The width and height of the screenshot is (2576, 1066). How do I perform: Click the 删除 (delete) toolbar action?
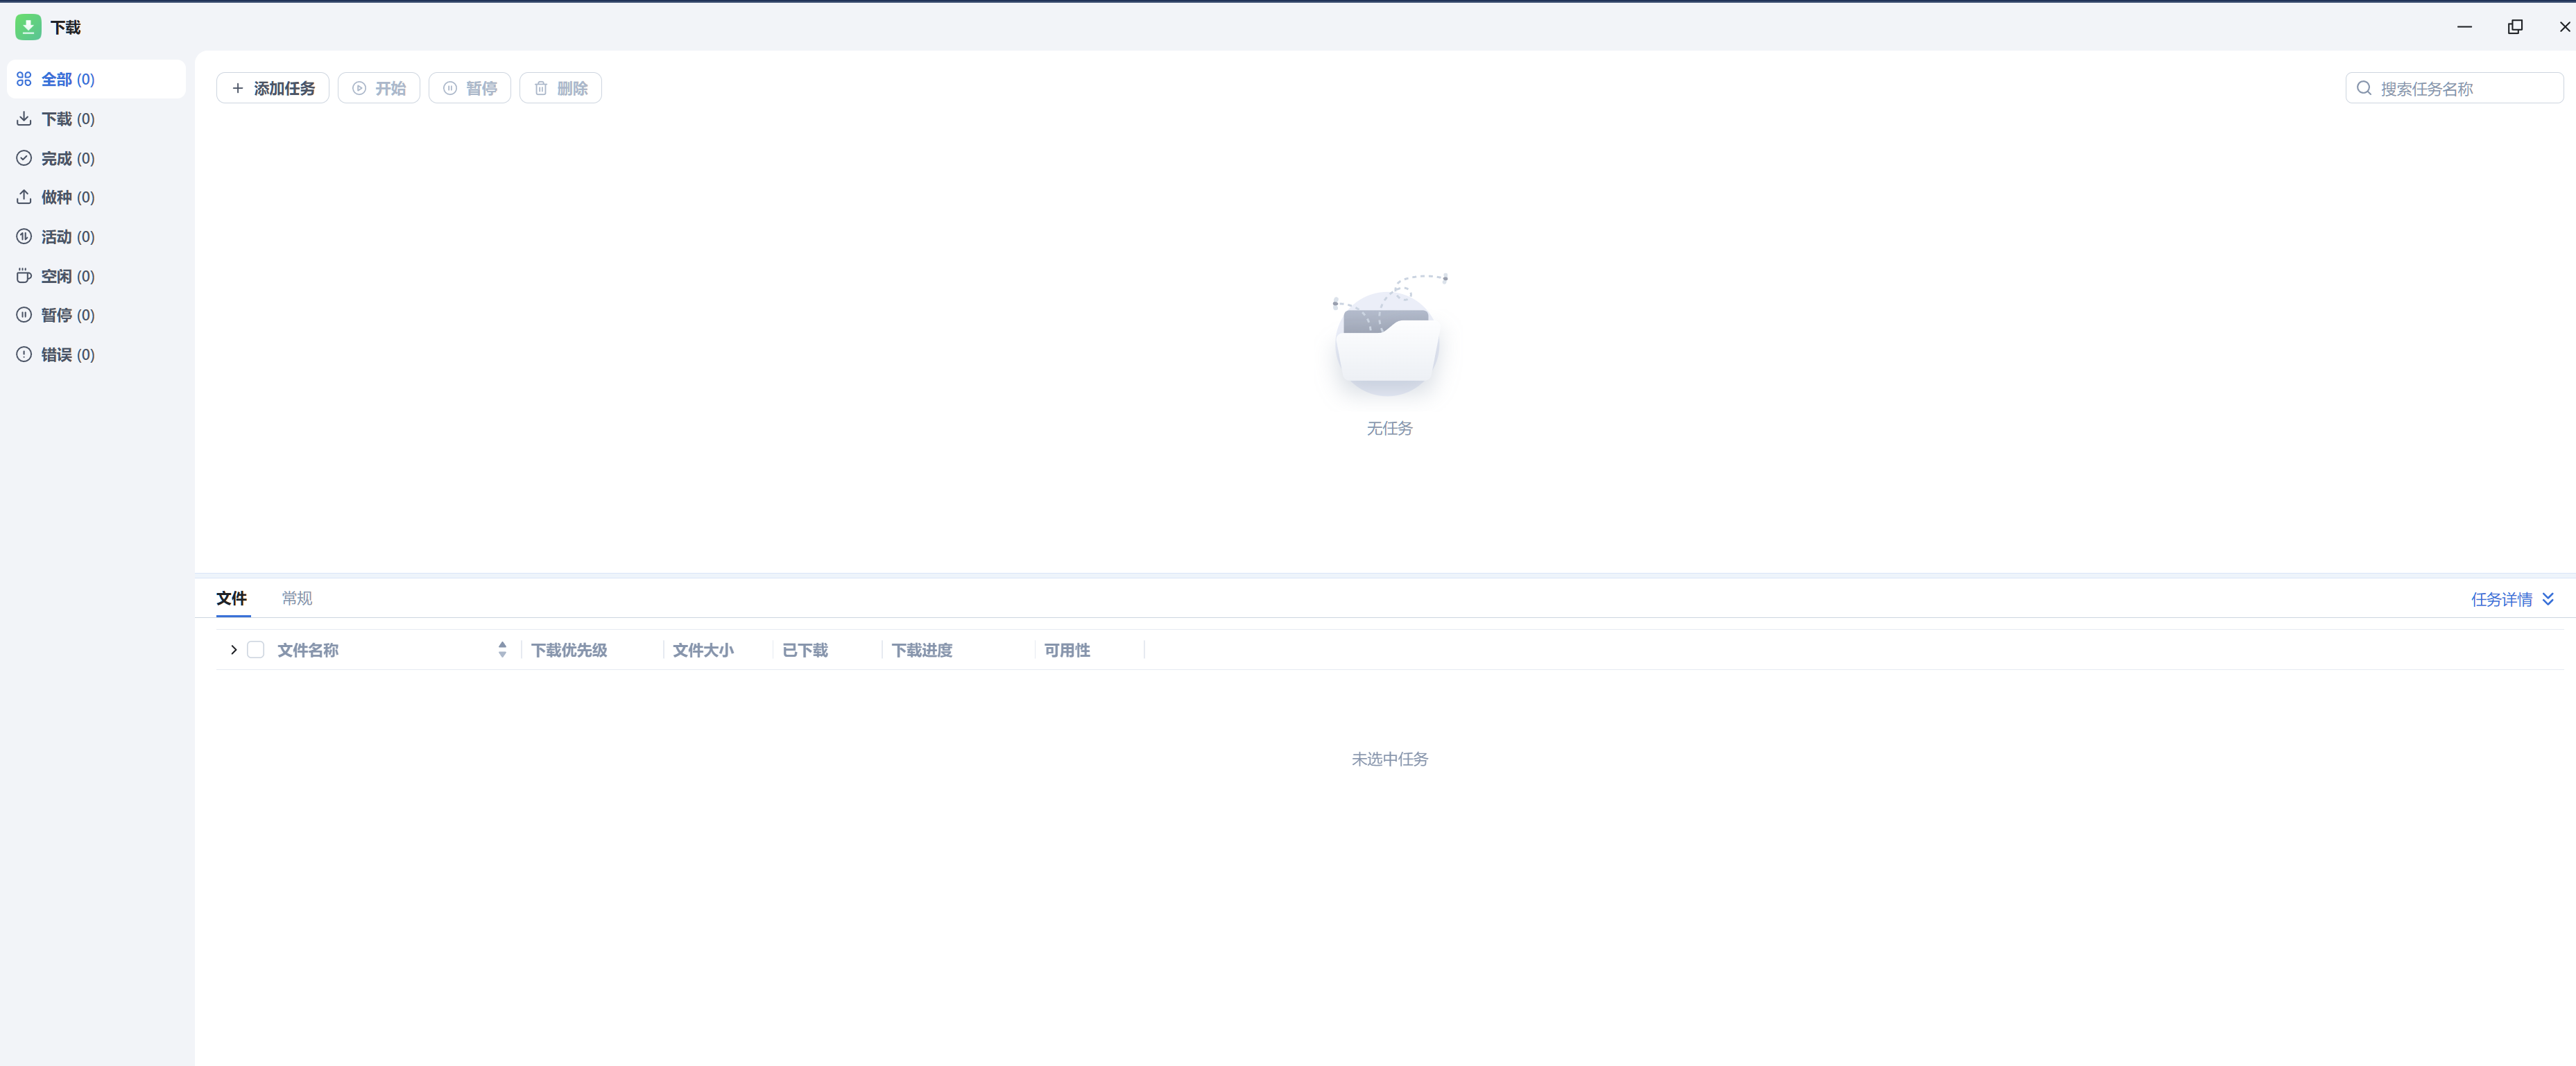(x=561, y=88)
